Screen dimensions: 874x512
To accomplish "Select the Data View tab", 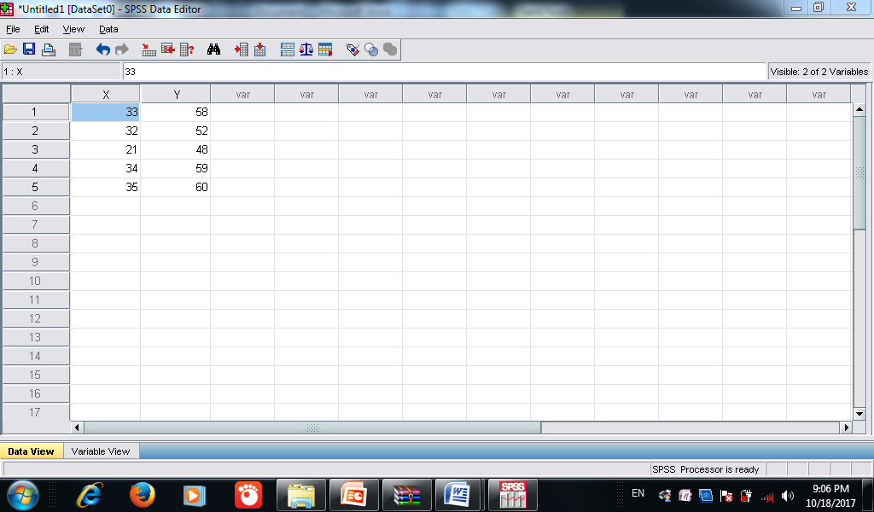I will click(32, 451).
